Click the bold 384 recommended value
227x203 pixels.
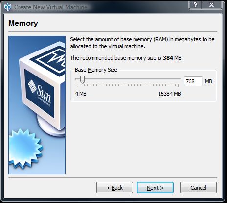point(168,58)
